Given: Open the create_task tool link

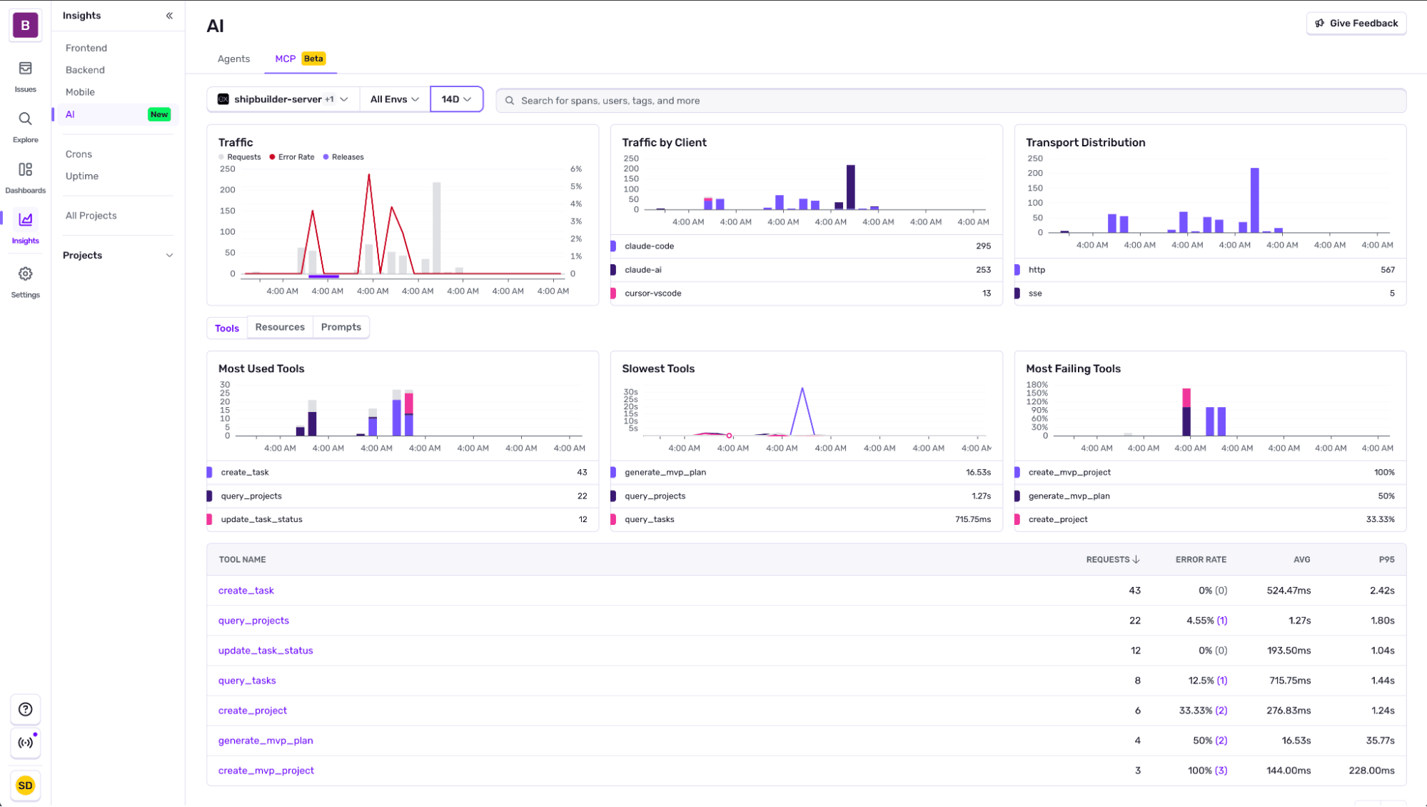Looking at the screenshot, I should click(x=246, y=591).
